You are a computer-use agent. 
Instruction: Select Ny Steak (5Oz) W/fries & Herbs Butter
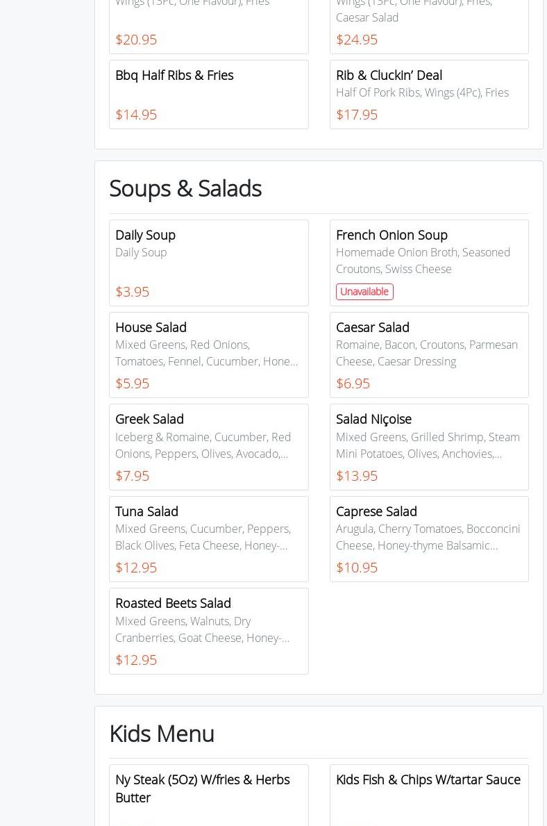pos(208,789)
